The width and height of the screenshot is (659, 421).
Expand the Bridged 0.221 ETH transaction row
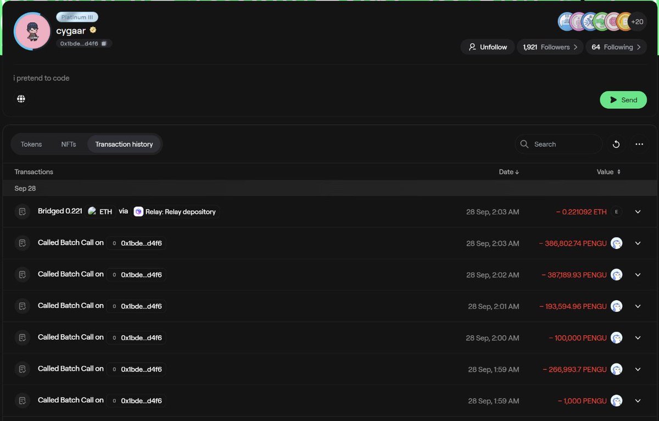point(638,212)
